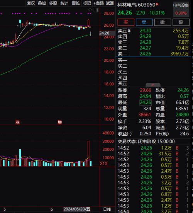The height and width of the screenshot is (213, 193).
Task: Click the 总量 value 63551
Action: click(x=182, y=109)
